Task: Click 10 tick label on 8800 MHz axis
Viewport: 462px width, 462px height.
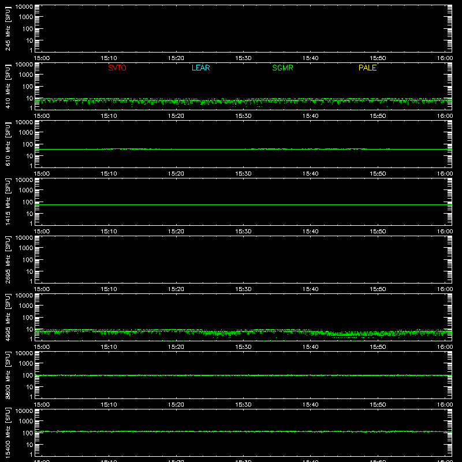Action: point(29,387)
